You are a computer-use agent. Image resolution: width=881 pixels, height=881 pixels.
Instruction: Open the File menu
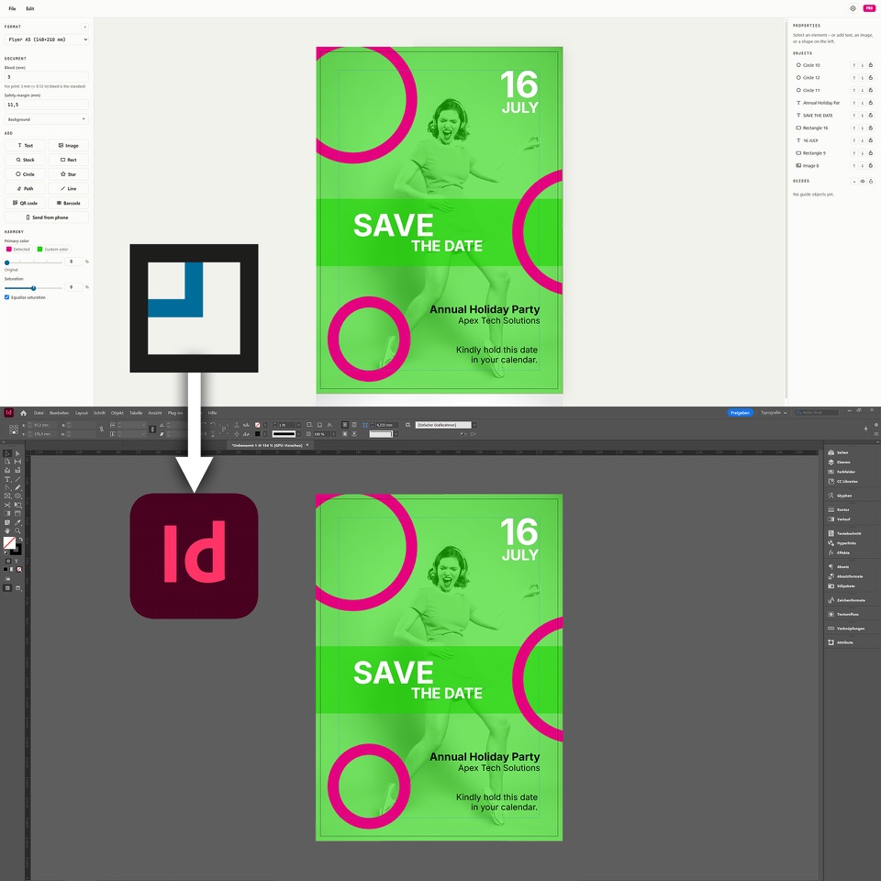pos(12,8)
